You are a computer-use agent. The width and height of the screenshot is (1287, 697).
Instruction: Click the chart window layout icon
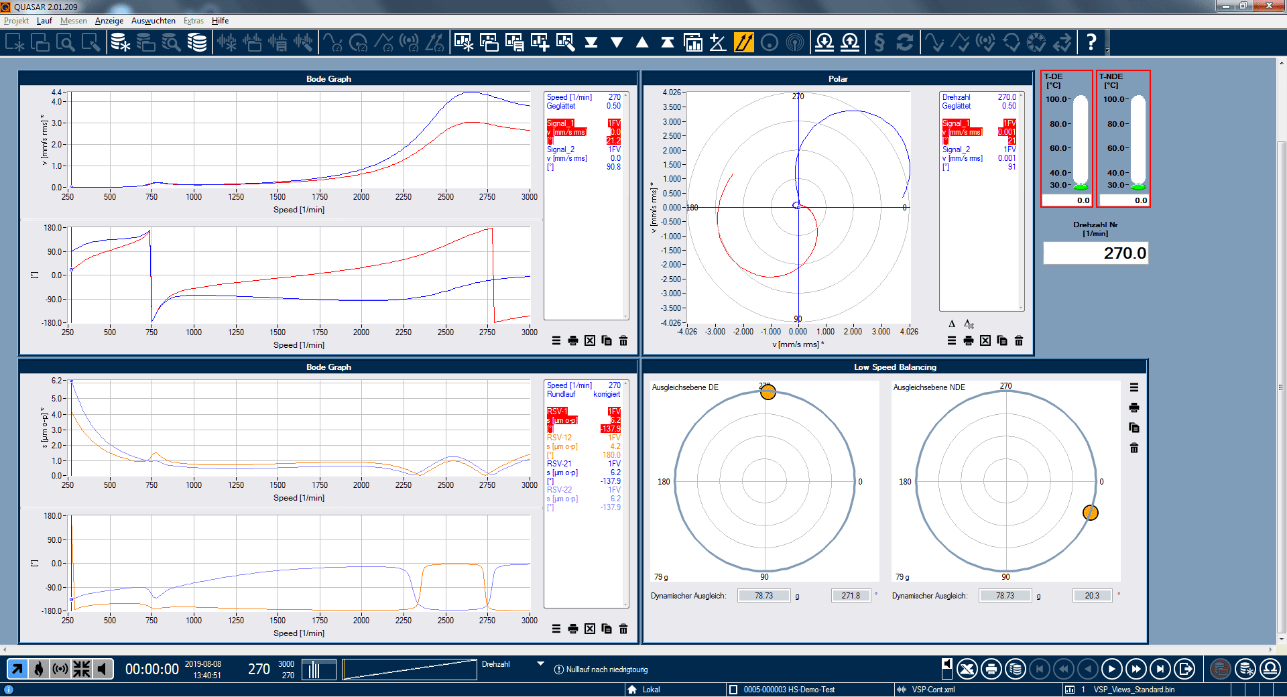pos(693,43)
